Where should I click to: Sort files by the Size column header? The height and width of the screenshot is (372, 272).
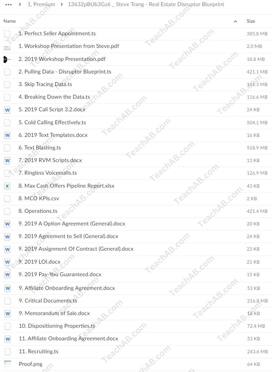click(251, 21)
